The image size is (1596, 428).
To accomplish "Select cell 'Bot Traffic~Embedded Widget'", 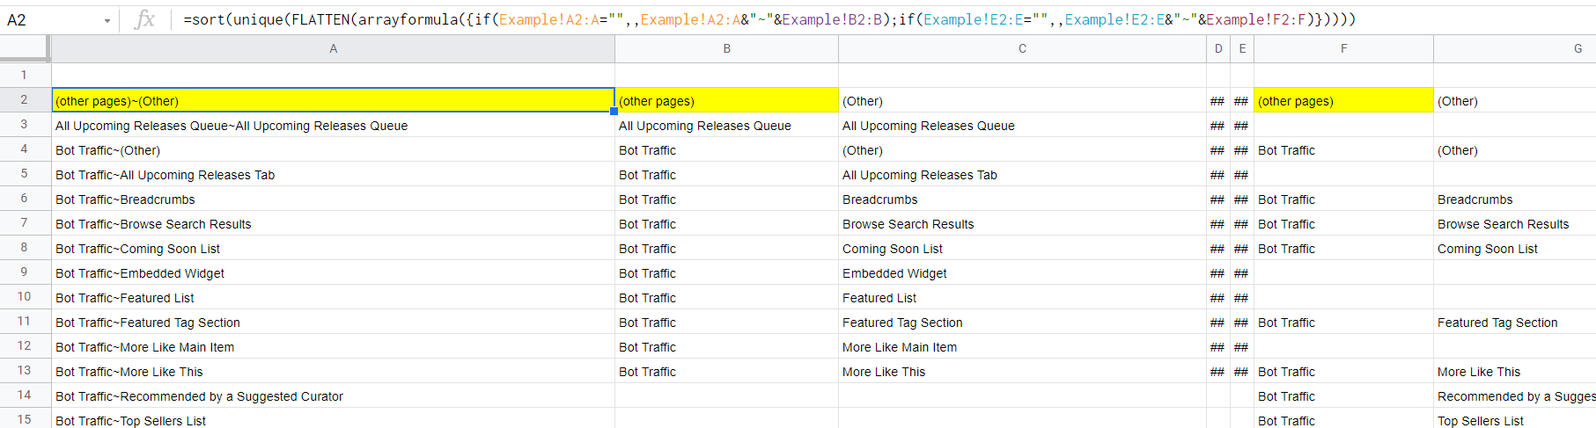I will [334, 272].
